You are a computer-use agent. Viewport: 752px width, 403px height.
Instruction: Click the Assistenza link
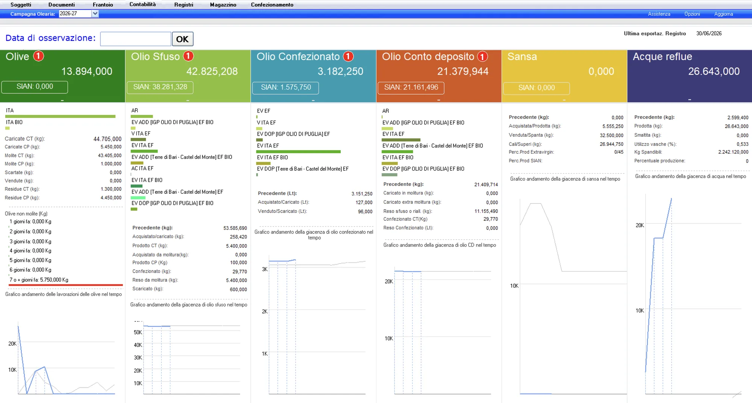659,14
